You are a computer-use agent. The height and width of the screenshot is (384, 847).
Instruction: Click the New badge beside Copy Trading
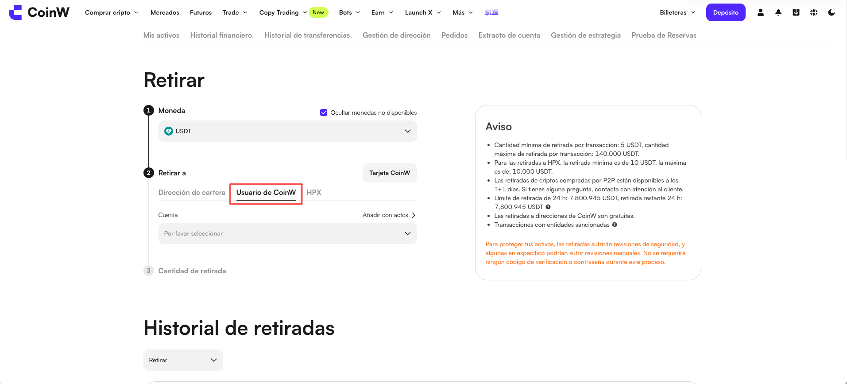click(x=318, y=12)
